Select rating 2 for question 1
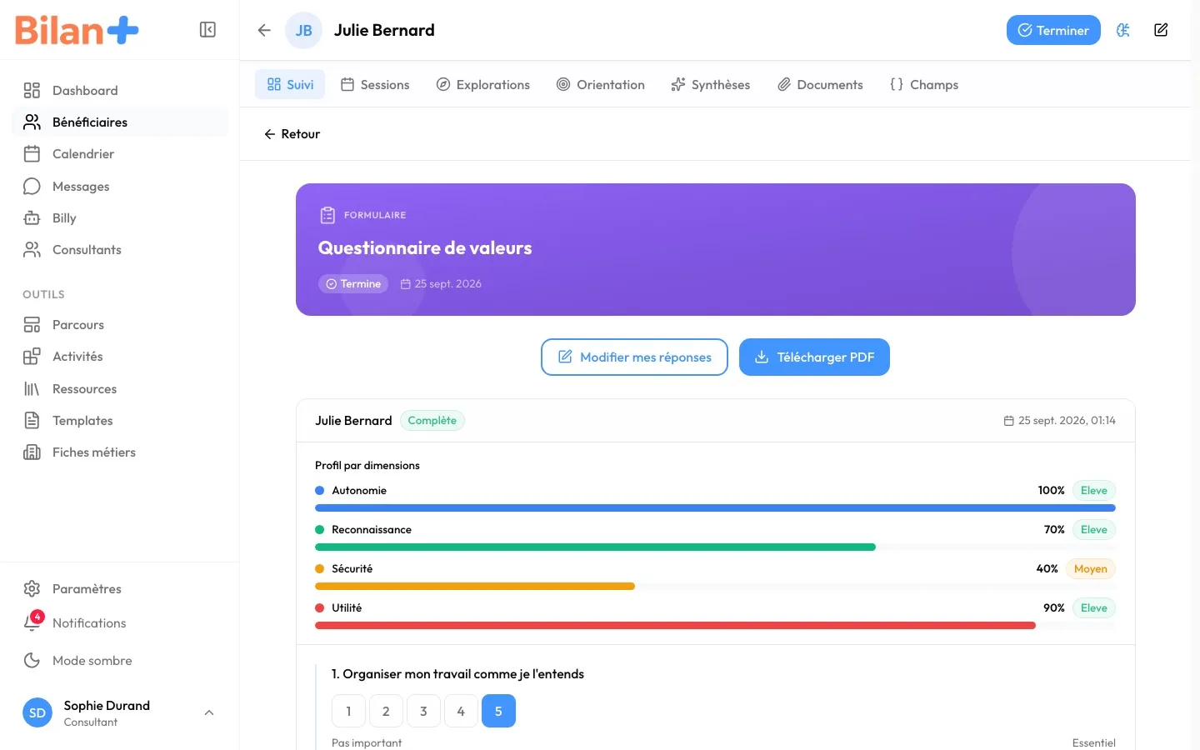The image size is (1200, 750). [386, 711]
